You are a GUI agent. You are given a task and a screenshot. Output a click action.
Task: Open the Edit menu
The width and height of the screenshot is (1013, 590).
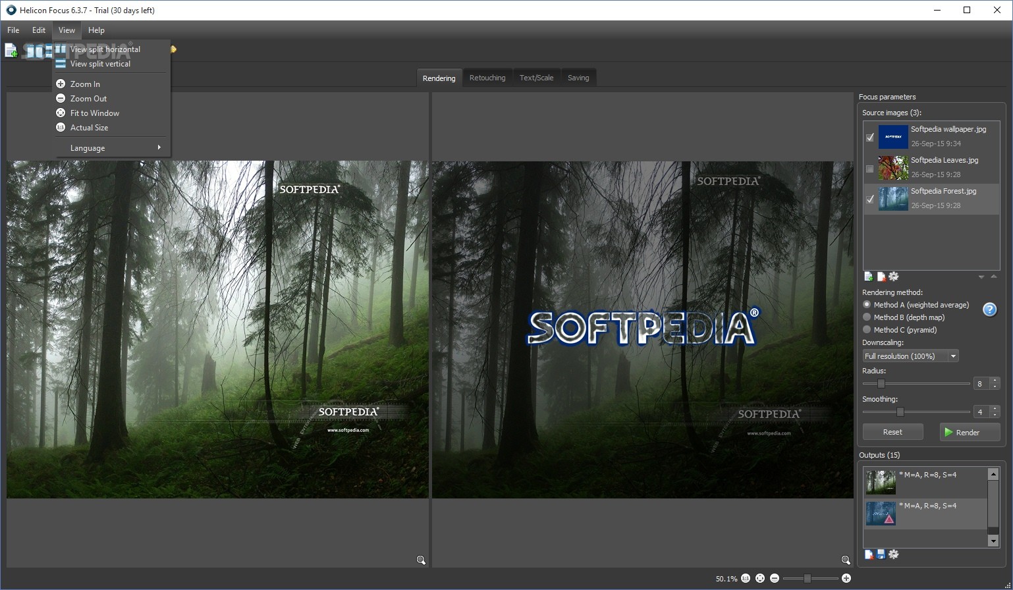point(39,30)
